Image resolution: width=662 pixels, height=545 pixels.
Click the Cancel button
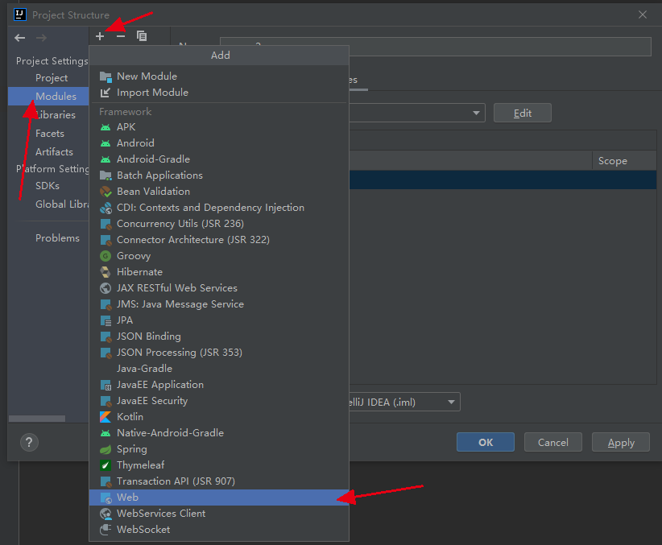553,442
